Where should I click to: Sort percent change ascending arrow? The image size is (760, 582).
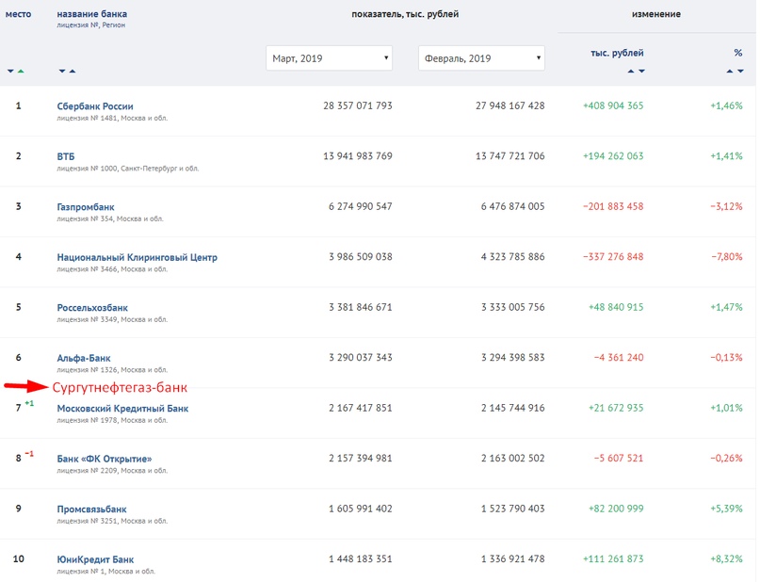coord(730,72)
